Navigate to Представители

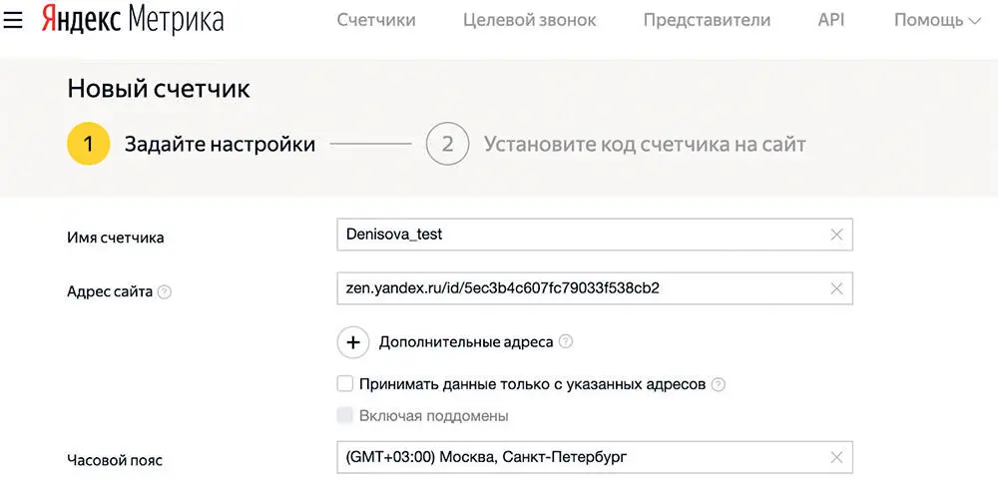tap(707, 20)
